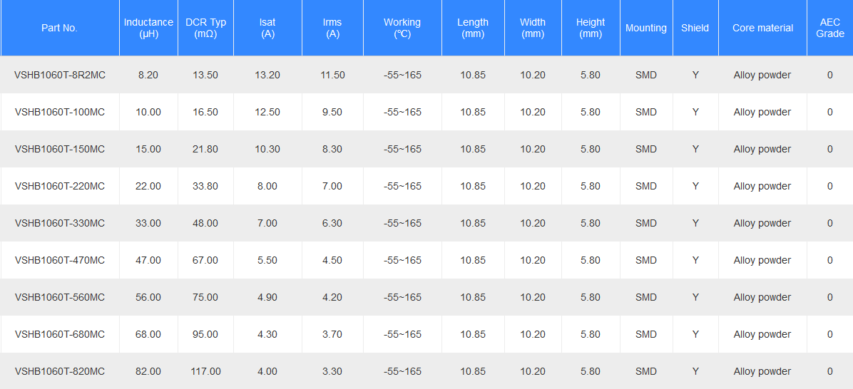The image size is (853, 389).
Task: Click the Core material column header
Action: click(762, 28)
